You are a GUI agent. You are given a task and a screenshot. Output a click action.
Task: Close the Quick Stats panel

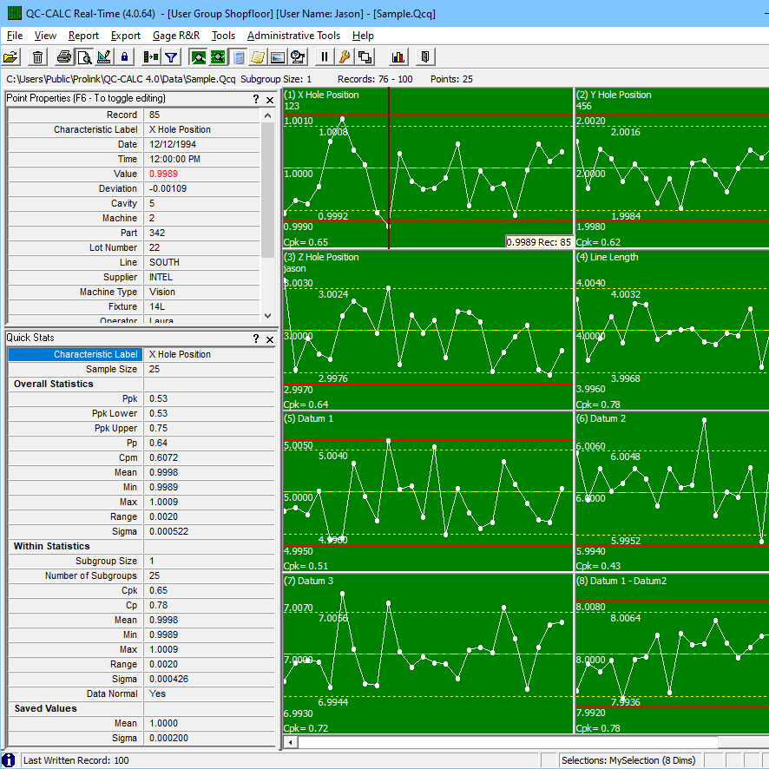click(x=270, y=338)
